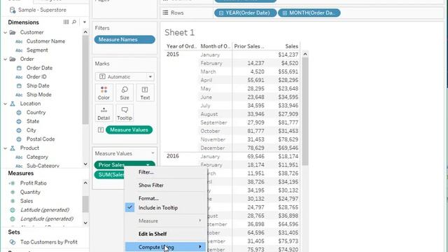Click the SUM(Sales) pill

pos(110,174)
